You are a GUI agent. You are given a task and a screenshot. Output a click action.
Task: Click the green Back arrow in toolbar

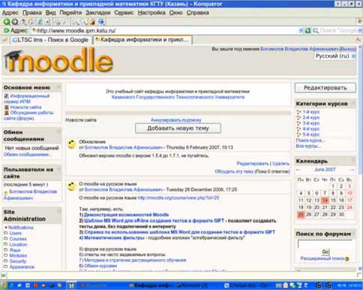point(6,22)
